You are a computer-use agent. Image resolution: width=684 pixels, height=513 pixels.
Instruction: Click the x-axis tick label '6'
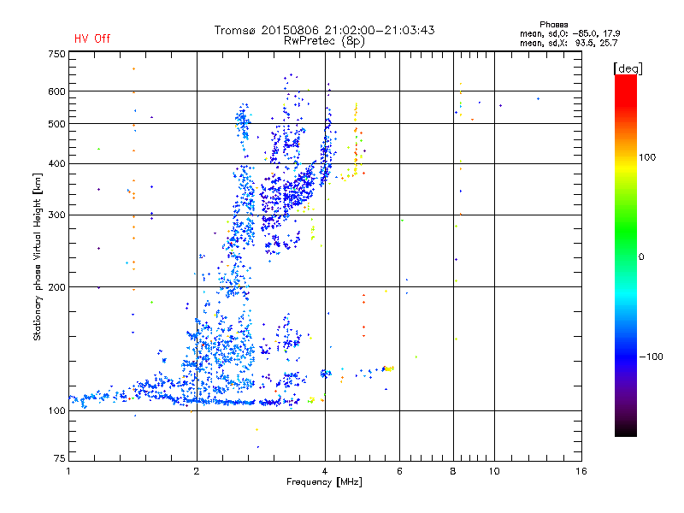pos(399,471)
